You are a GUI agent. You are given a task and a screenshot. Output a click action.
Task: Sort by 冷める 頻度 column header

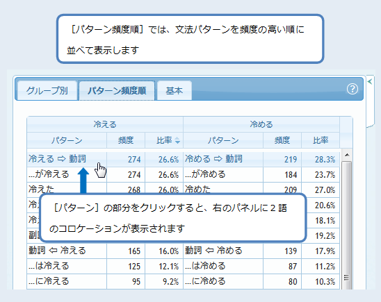(x=282, y=140)
